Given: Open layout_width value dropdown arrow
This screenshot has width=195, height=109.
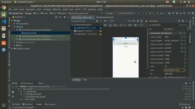Looking at the screenshot, I should click(182, 37).
